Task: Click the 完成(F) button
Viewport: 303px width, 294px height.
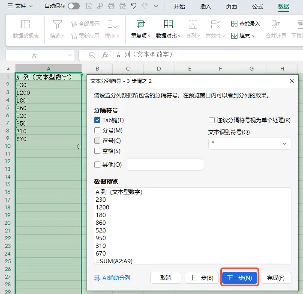Action: 276,278
